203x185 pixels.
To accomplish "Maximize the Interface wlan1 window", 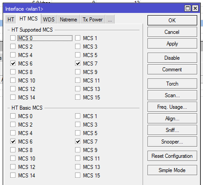I will (187, 8).
